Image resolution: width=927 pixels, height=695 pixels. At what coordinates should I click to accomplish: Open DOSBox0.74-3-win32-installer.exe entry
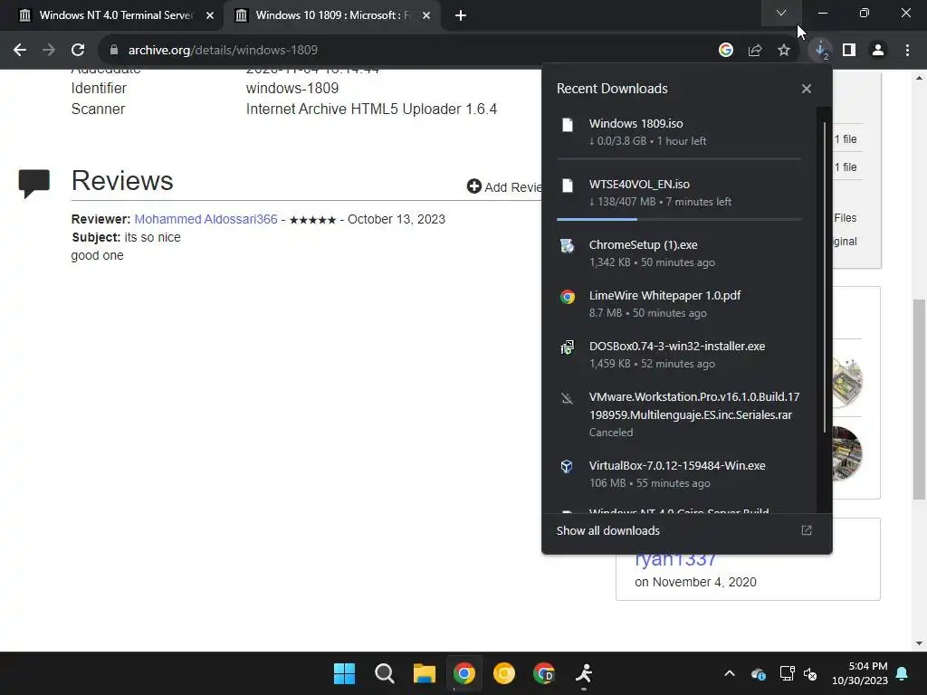point(677,347)
